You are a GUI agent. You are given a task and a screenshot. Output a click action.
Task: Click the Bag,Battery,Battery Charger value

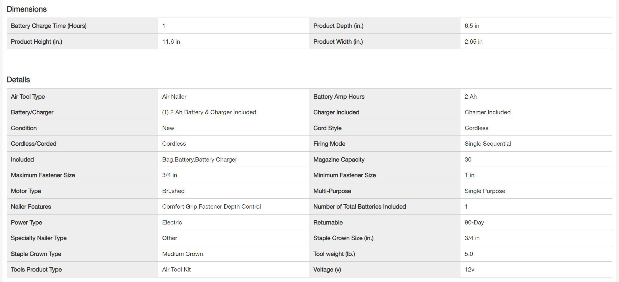click(x=199, y=160)
